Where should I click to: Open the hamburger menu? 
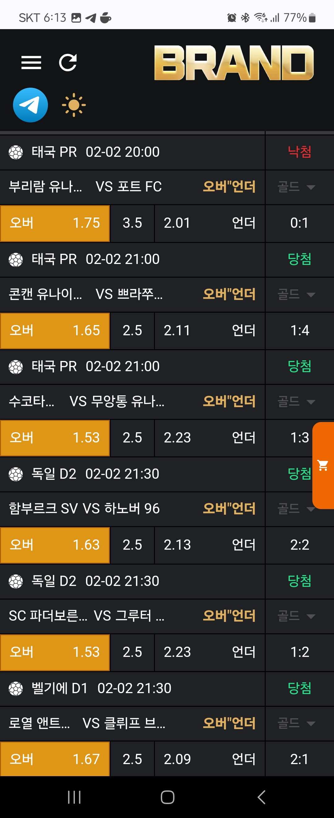tap(31, 62)
